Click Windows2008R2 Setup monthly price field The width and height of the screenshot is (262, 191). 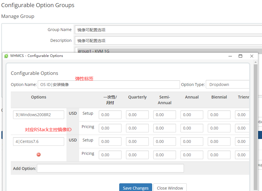(x=110, y=115)
